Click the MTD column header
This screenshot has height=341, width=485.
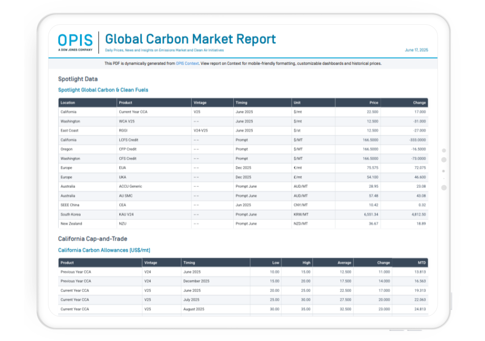pyautogui.click(x=421, y=263)
